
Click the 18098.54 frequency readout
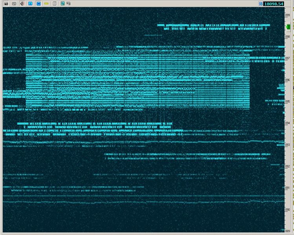tap(274, 4)
